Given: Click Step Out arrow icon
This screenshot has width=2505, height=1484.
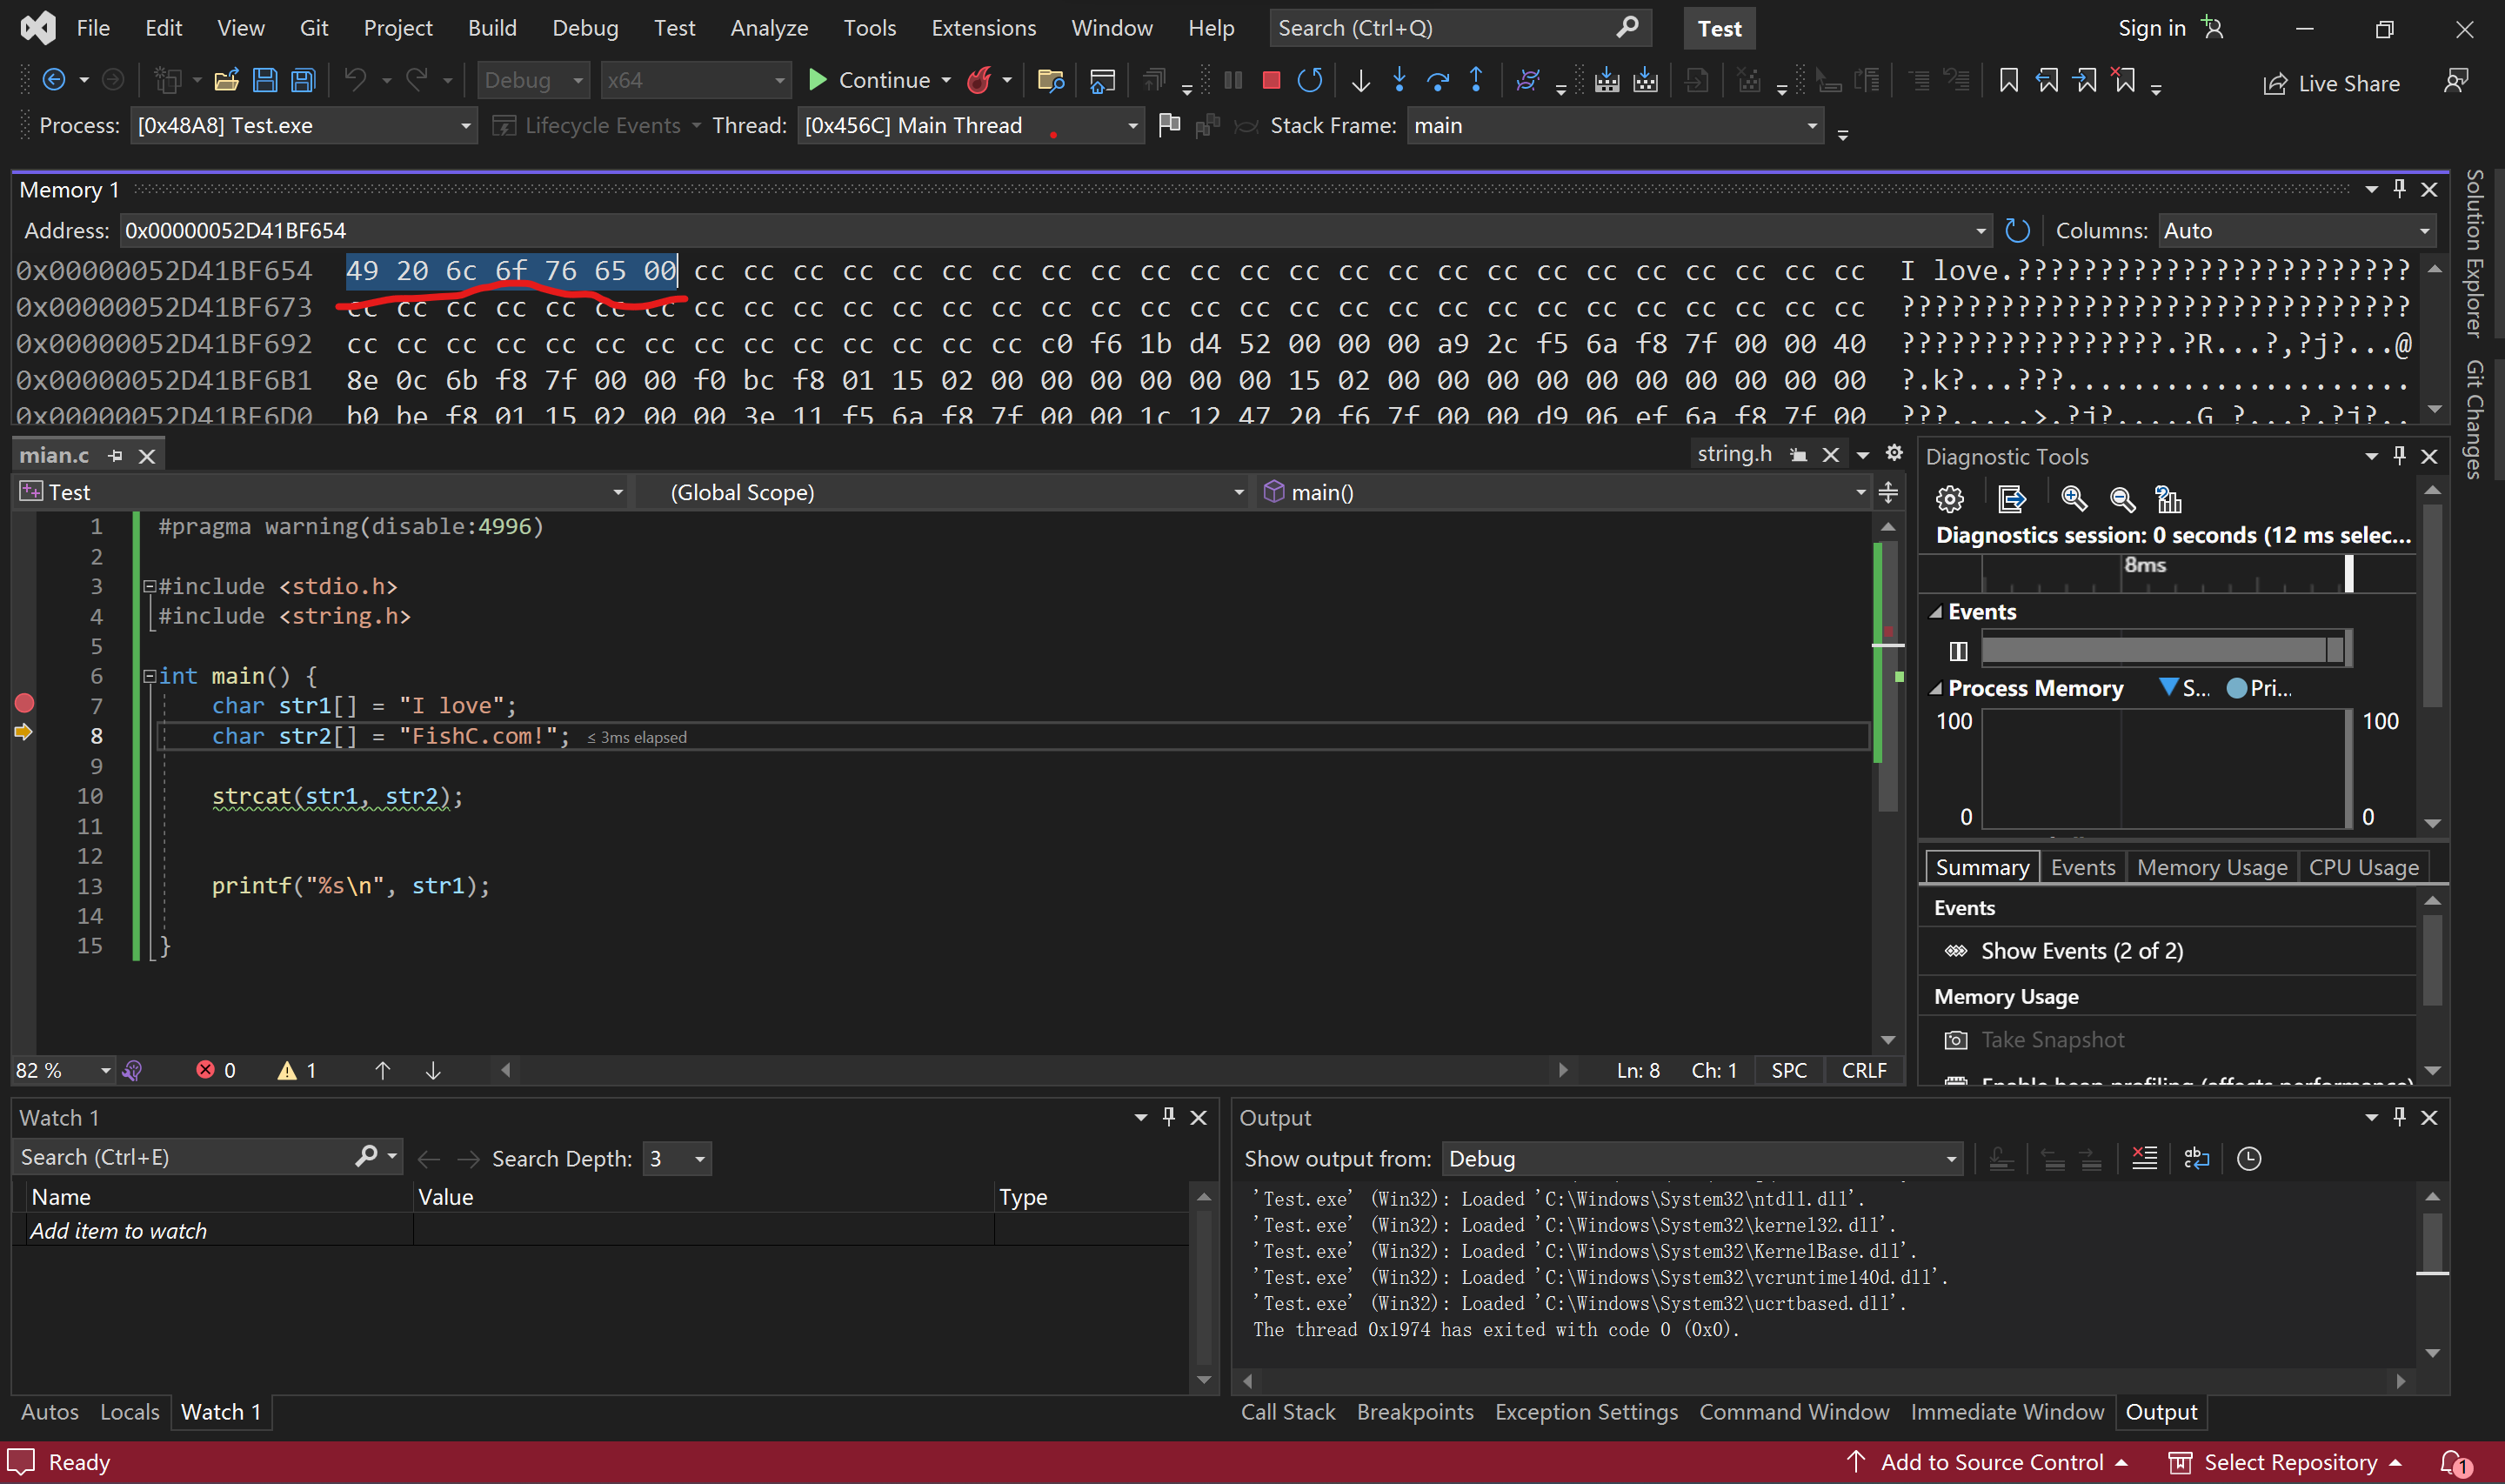Looking at the screenshot, I should [1475, 80].
